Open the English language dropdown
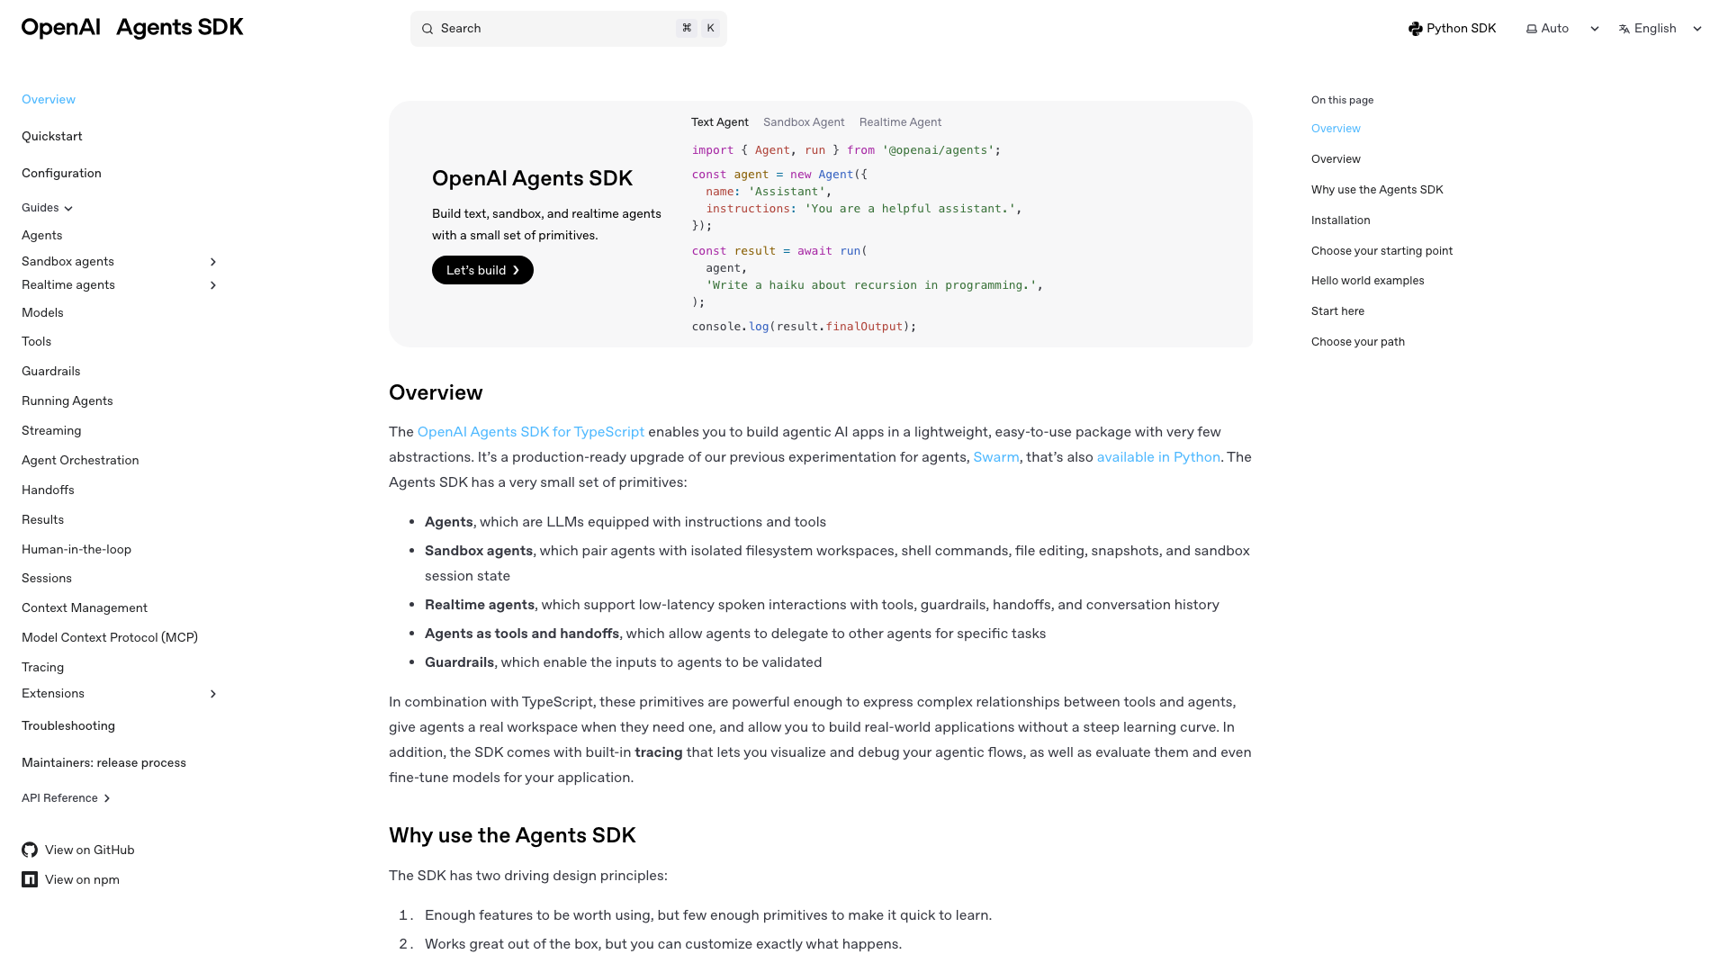Screen dimensions: 1728x972 (x=1660, y=29)
